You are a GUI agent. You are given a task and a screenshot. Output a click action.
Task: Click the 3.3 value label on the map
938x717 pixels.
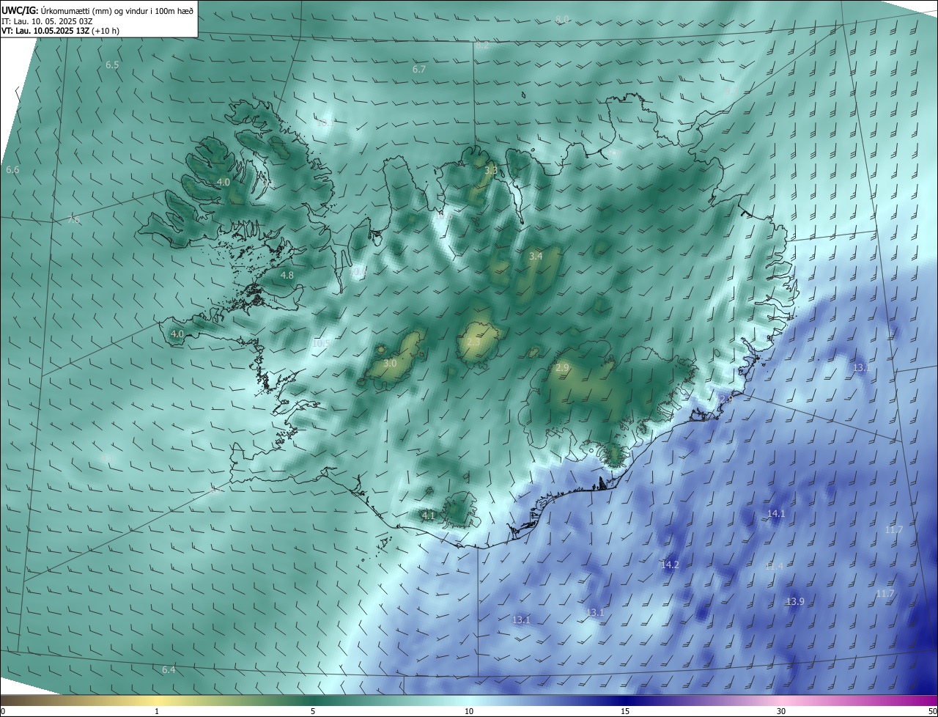click(491, 171)
